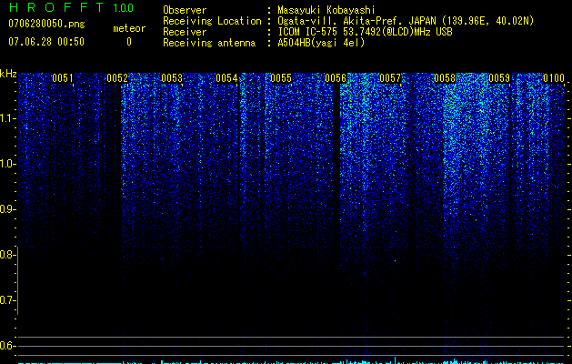Screen dimensions: 572x364
Task: Click the date stamp 07.06.28 00:50
Action: click(x=46, y=42)
